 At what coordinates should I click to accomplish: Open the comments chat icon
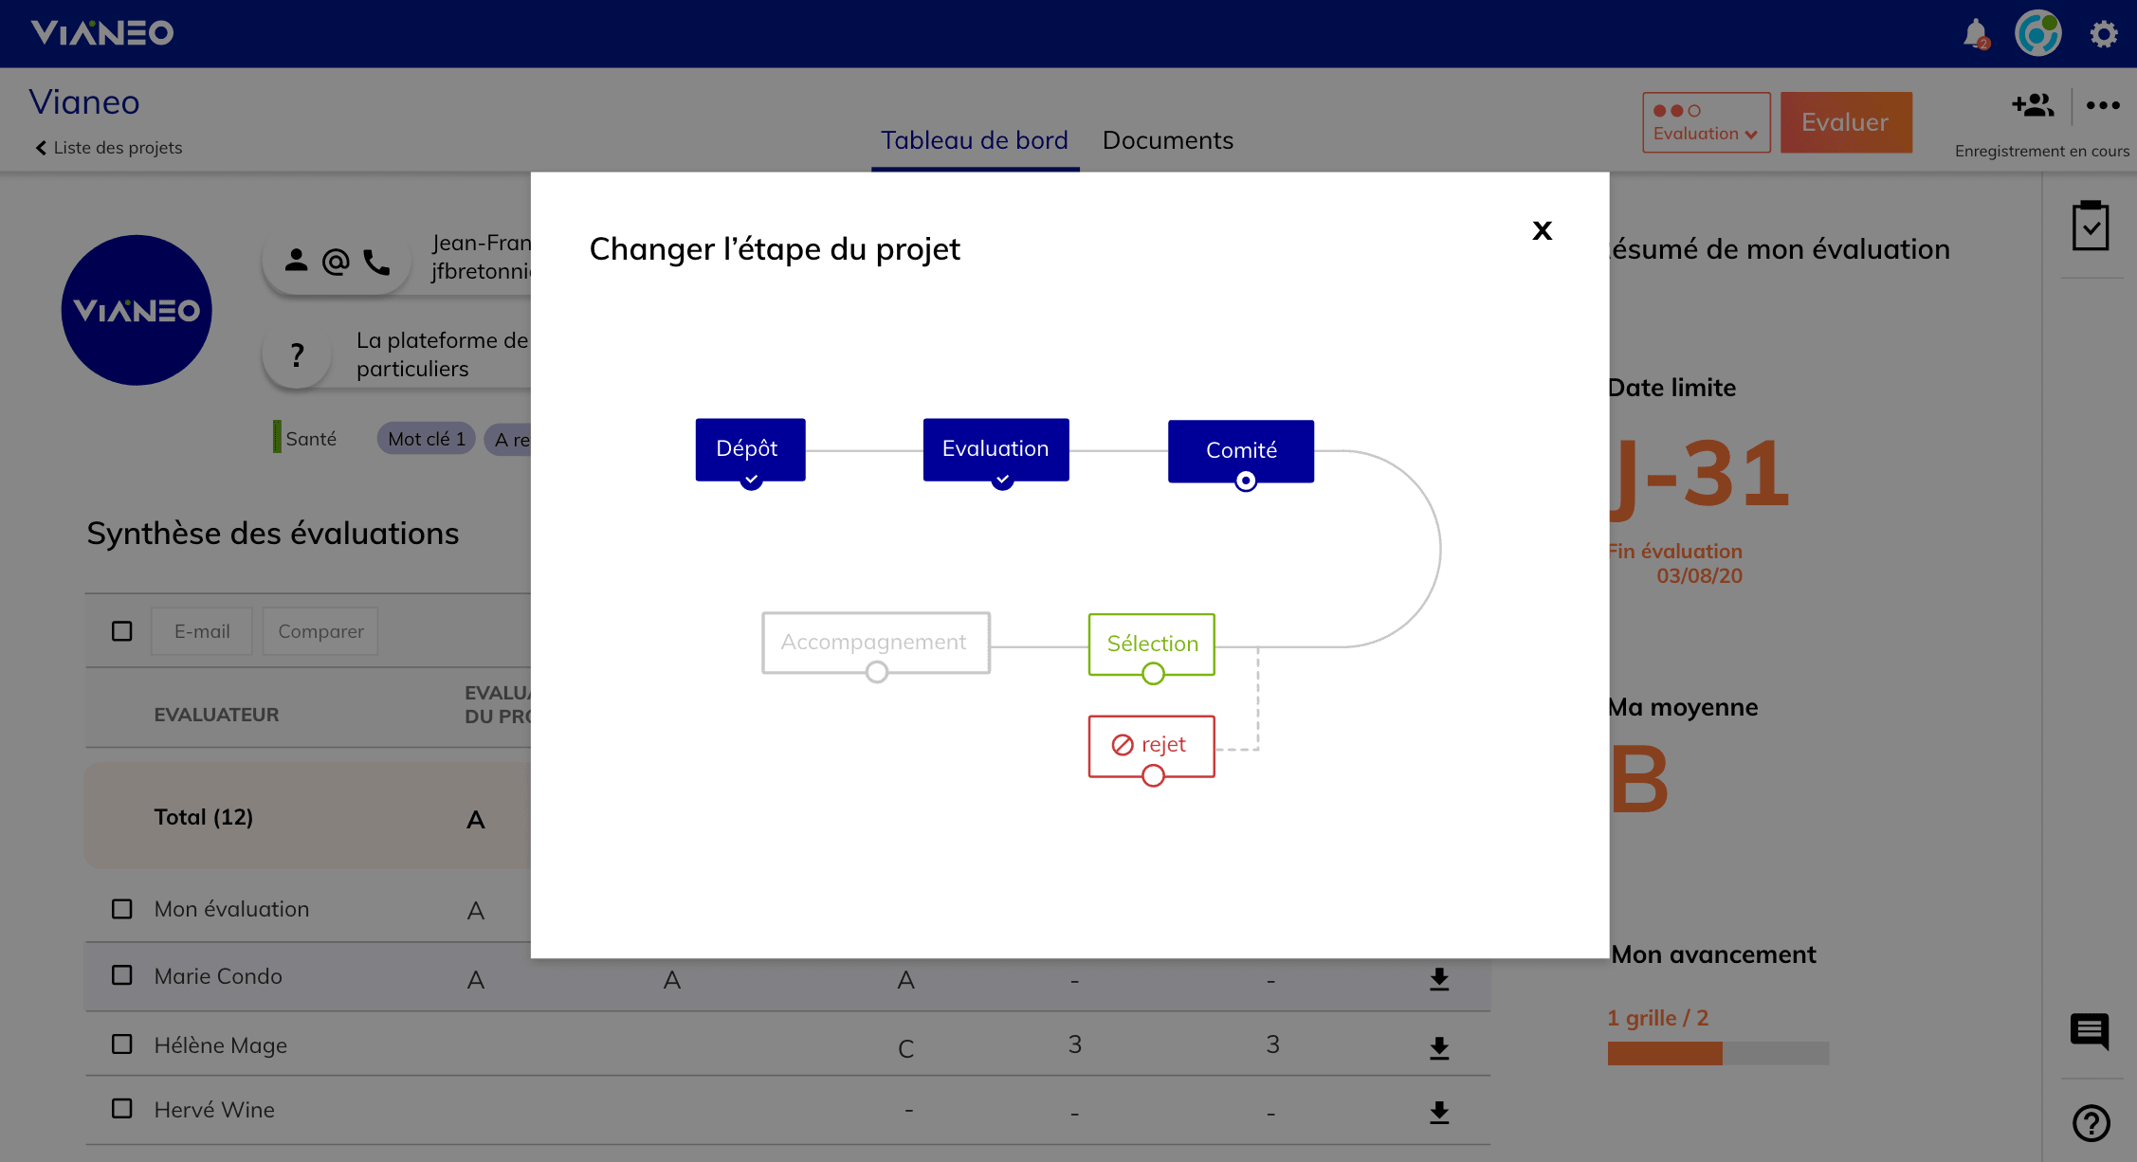point(2090,1030)
